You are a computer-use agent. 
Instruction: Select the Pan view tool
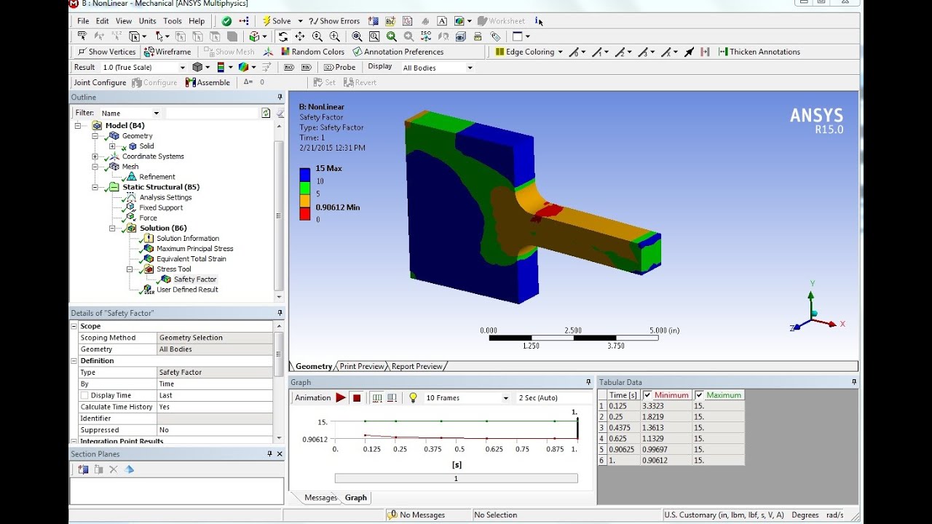[x=300, y=36]
